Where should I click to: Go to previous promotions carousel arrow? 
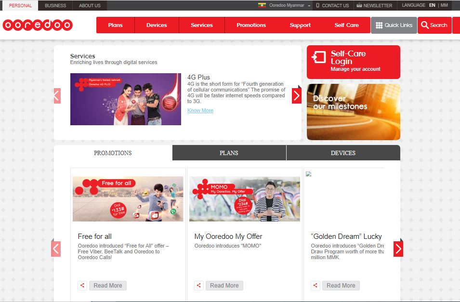pyautogui.click(x=56, y=249)
